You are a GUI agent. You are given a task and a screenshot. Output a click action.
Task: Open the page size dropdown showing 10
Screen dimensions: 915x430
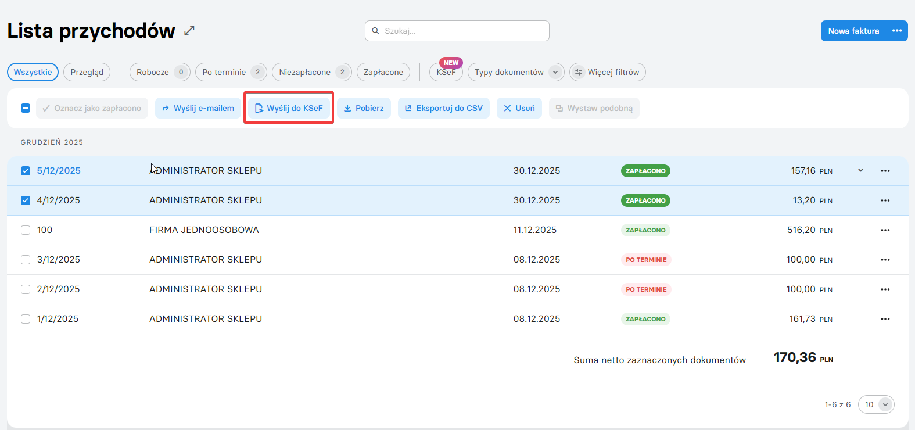pos(875,404)
